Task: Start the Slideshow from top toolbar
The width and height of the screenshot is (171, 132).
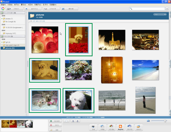Action: [33, 9]
